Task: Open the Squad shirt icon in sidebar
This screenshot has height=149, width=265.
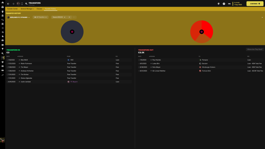Action: click(2, 11)
